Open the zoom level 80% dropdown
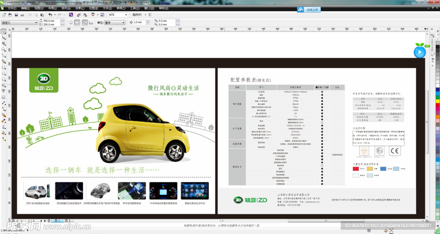The width and height of the screenshot is (440, 234). click(x=126, y=15)
